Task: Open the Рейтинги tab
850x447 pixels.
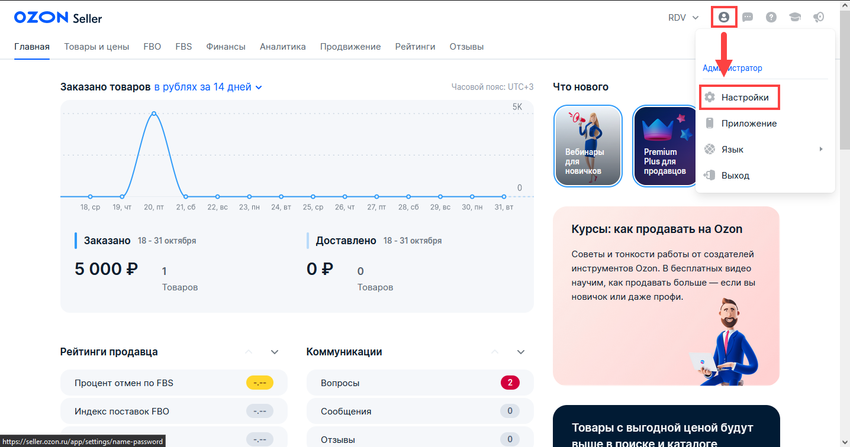Action: pyautogui.click(x=415, y=47)
